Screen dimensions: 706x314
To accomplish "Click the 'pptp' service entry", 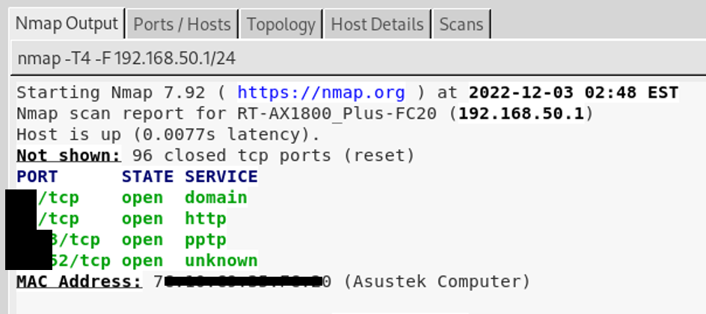I will 206,239.
